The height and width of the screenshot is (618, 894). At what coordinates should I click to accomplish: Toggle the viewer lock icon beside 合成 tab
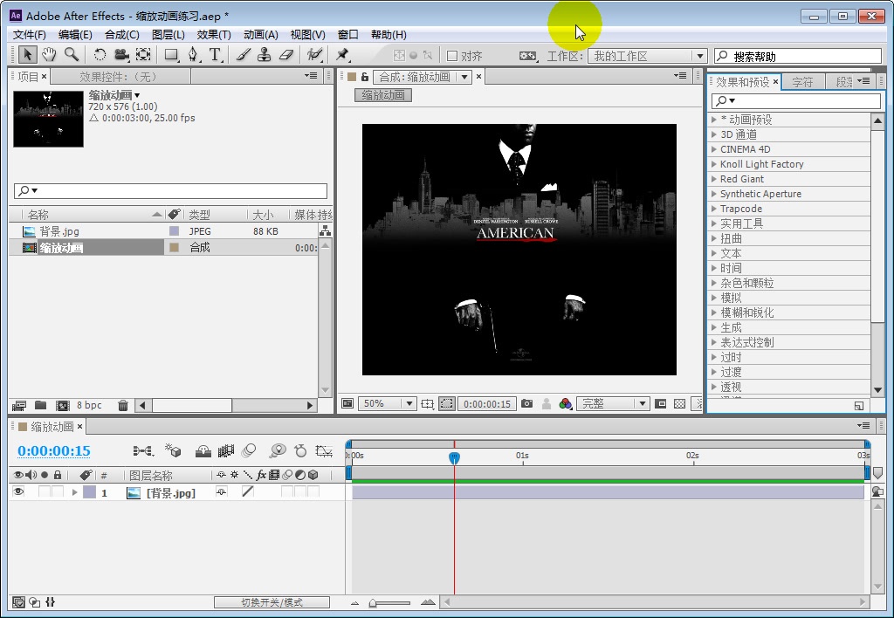point(365,77)
